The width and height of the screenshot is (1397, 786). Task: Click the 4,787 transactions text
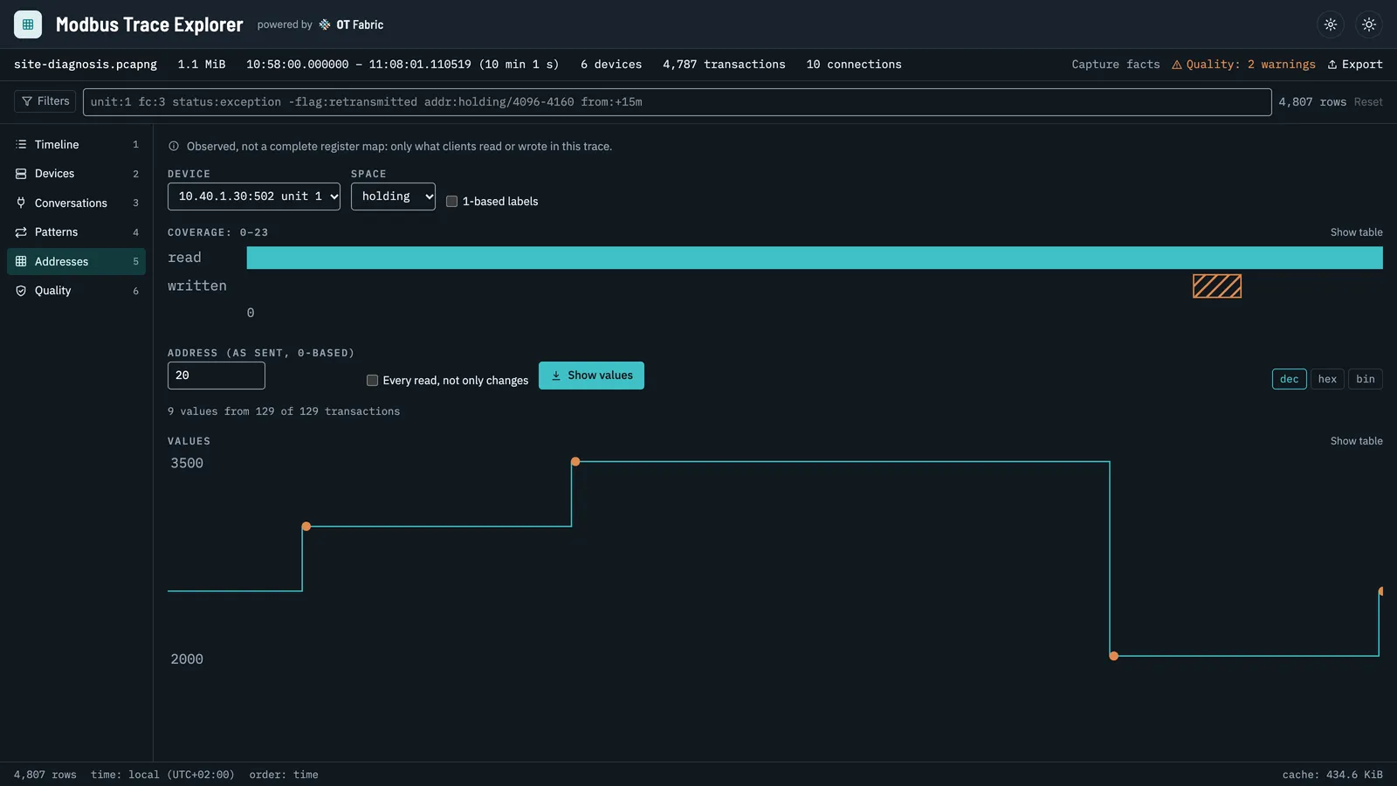tap(724, 65)
